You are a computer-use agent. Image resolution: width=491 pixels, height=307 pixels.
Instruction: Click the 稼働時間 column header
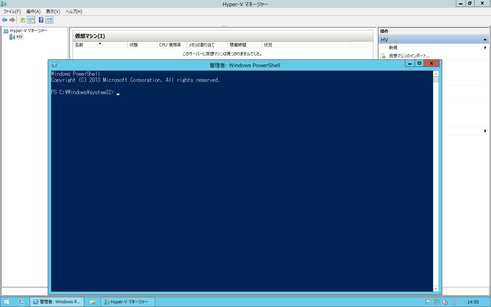pyautogui.click(x=245, y=45)
